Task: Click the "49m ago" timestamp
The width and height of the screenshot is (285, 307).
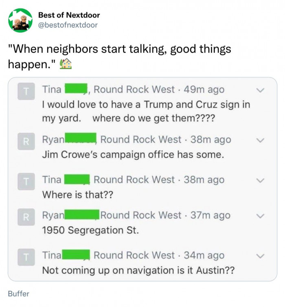Action: (204, 89)
